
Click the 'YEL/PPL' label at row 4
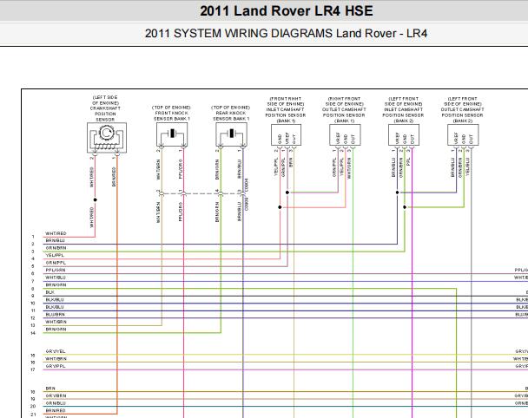tap(55, 256)
